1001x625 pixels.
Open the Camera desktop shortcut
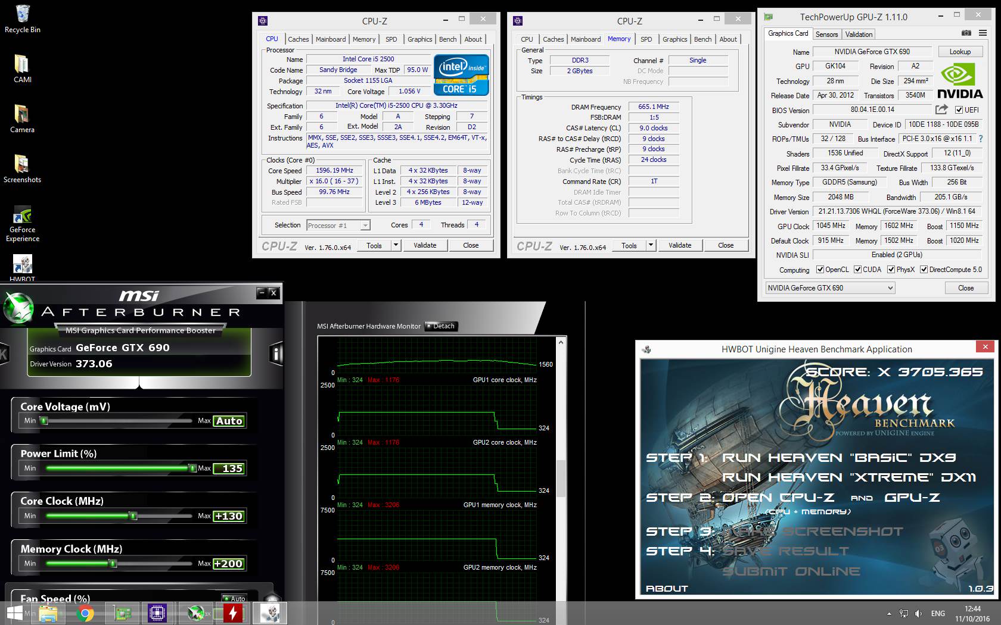coord(23,119)
